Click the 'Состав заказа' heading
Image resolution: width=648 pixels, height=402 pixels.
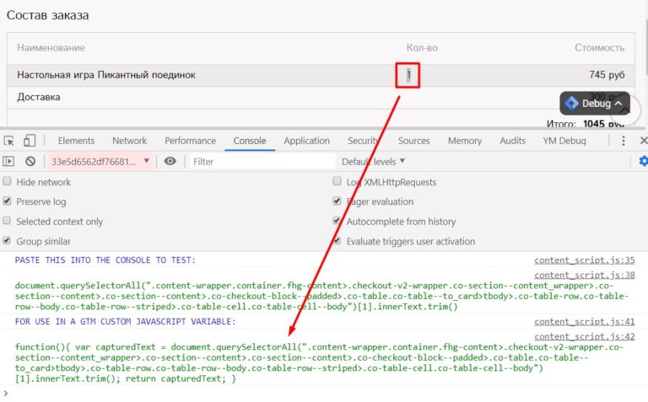click(47, 15)
